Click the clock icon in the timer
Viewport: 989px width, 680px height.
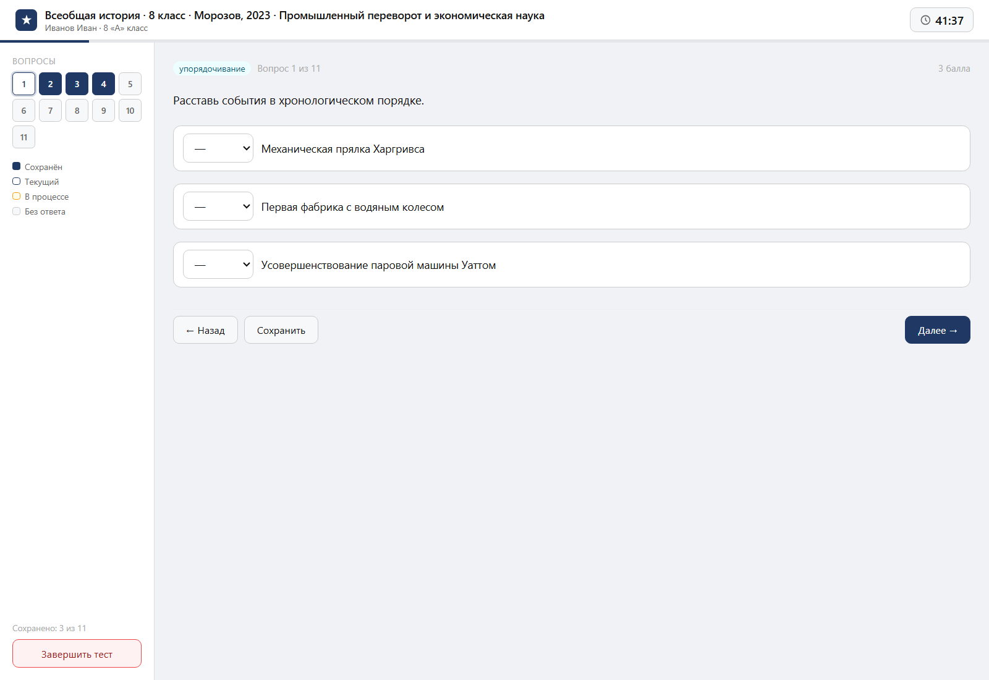pos(925,20)
